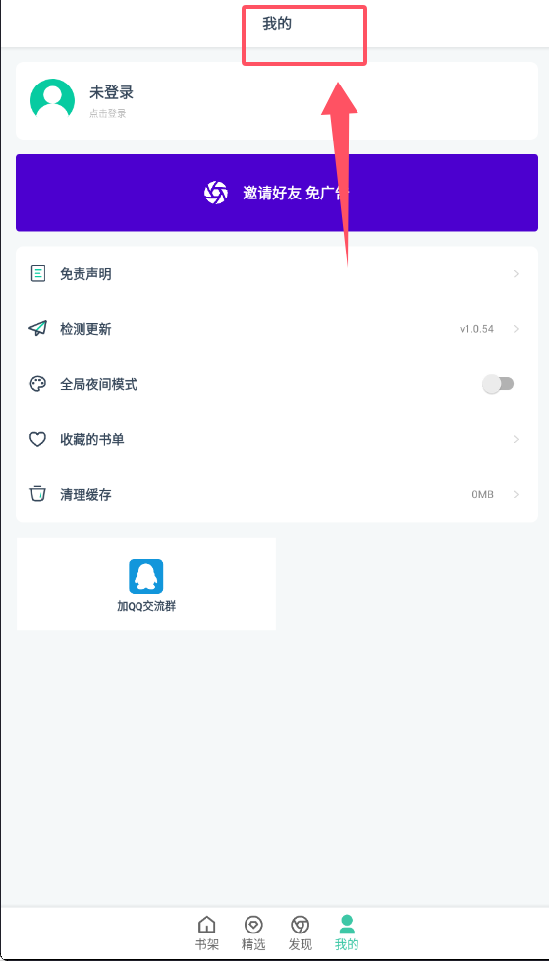
Task: Click the camera shutter icon on purple banner
Action: [216, 193]
